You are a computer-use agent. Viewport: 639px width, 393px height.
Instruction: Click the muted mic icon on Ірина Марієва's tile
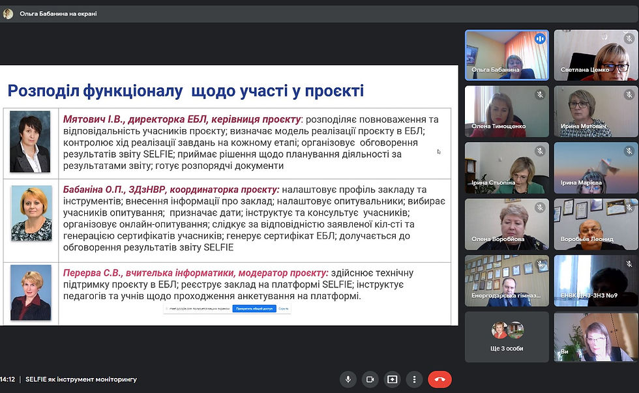tap(629, 151)
